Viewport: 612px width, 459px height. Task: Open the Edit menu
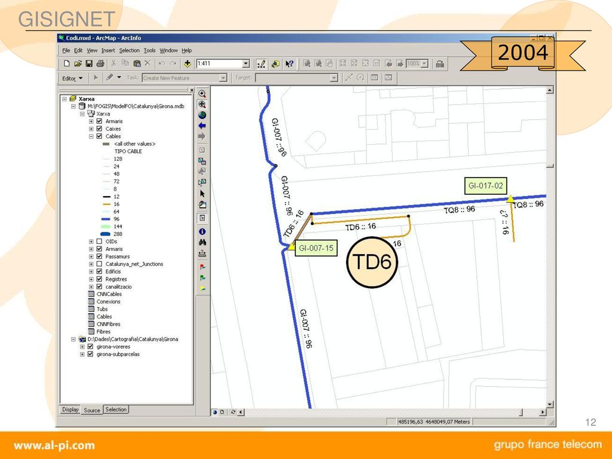[x=78, y=50]
